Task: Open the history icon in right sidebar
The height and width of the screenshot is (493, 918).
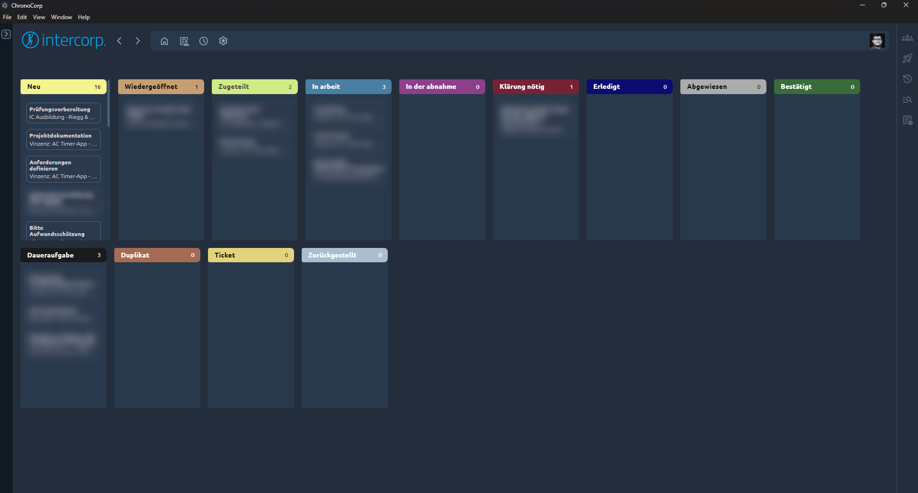Action: [x=907, y=79]
